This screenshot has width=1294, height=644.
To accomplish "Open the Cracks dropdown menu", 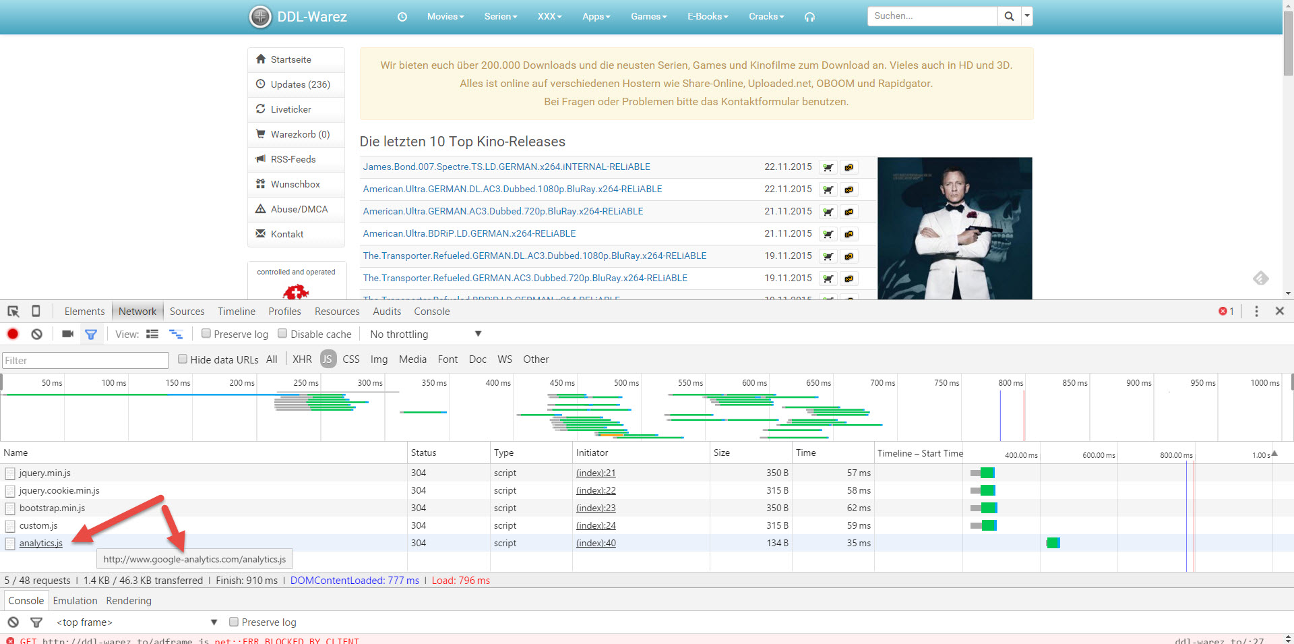I will 766,16.
